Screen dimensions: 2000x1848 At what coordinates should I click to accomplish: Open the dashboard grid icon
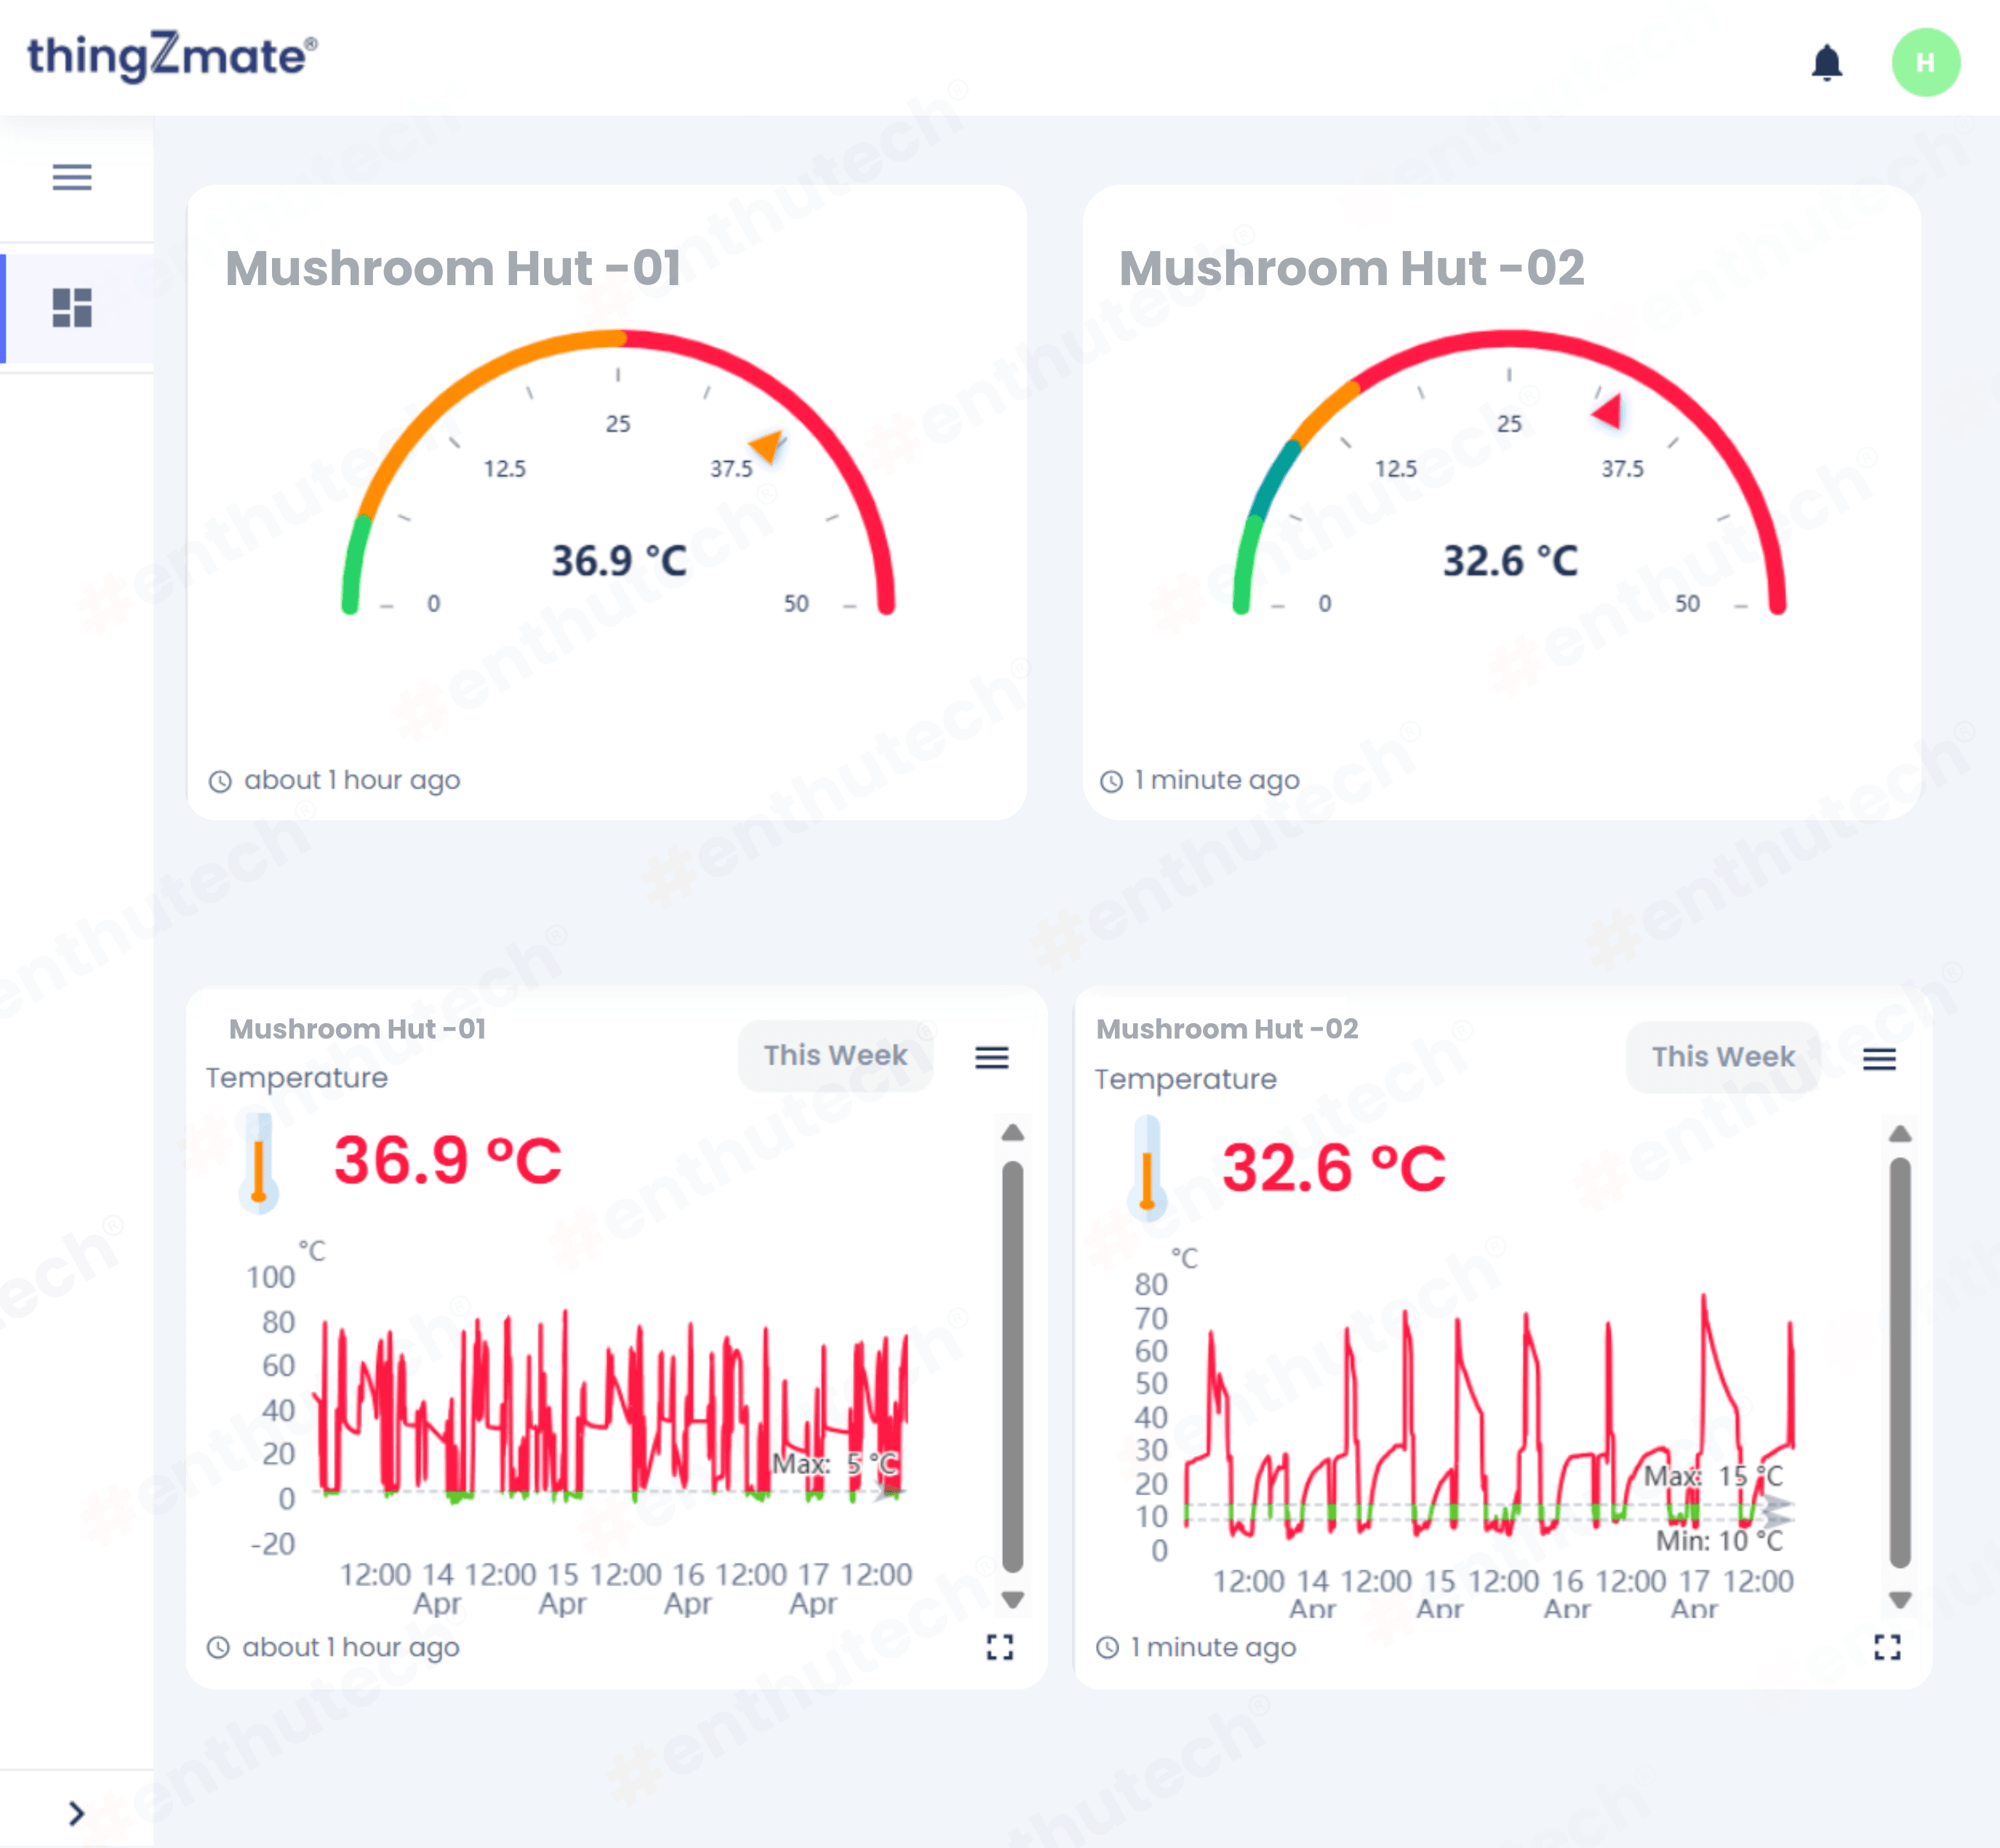coord(72,308)
